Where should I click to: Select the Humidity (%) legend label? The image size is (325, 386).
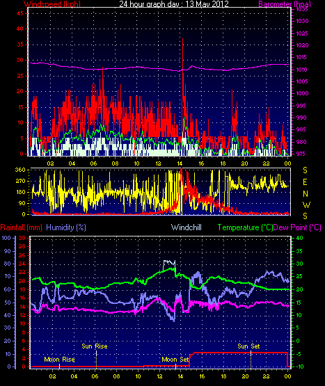[x=66, y=227]
